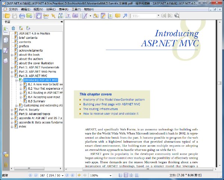This screenshot has width=224, height=180.
Task: Open the page number dropdown
Action: (63, 176)
